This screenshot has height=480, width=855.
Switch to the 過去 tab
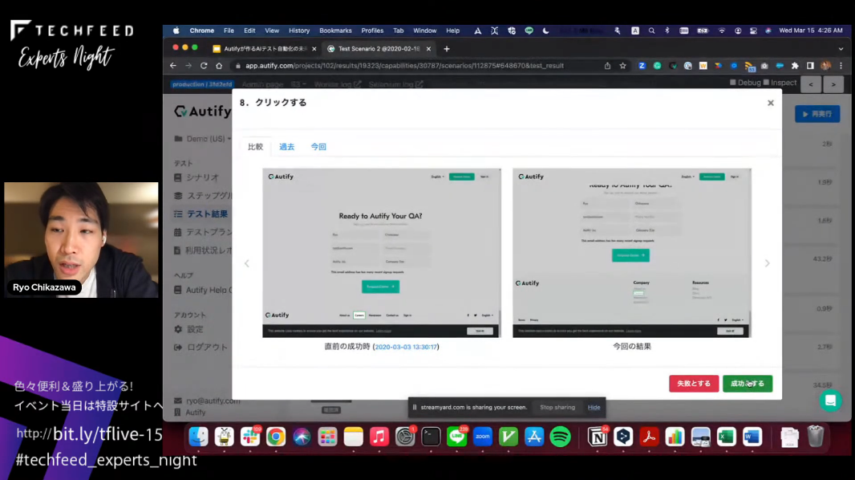(287, 147)
